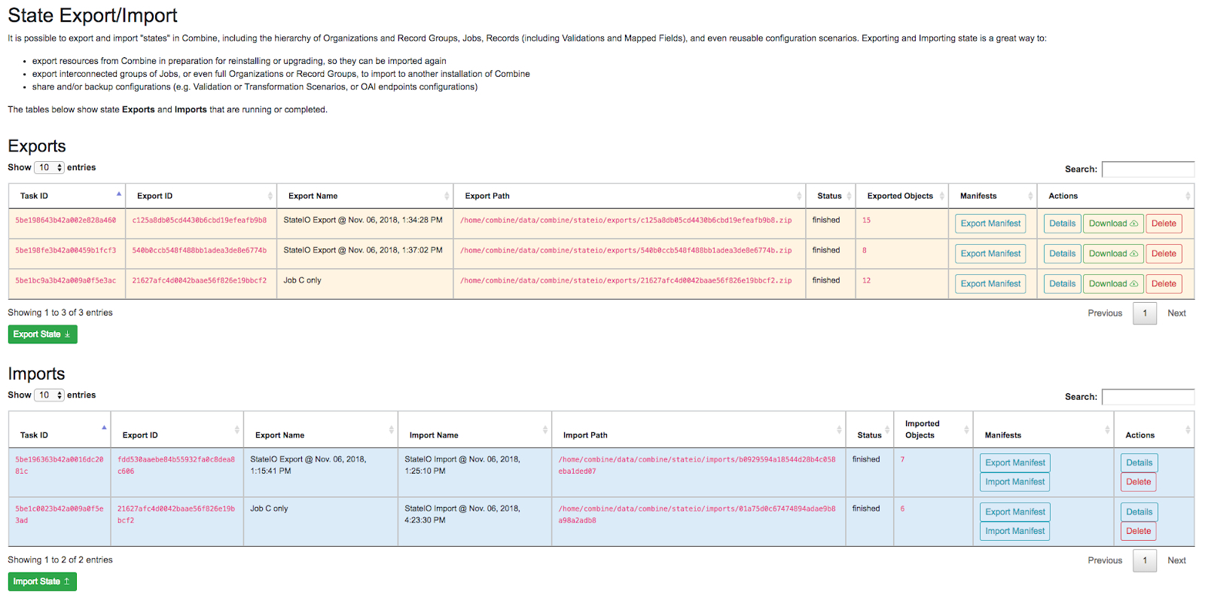Click export ID 540b0ccb548f488bb1adea3de8e6774b
The width and height of the screenshot is (1205, 601).
(x=200, y=251)
